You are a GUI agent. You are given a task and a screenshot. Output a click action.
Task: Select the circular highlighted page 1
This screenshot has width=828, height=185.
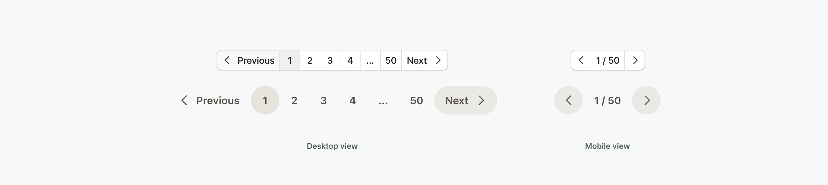click(x=265, y=100)
